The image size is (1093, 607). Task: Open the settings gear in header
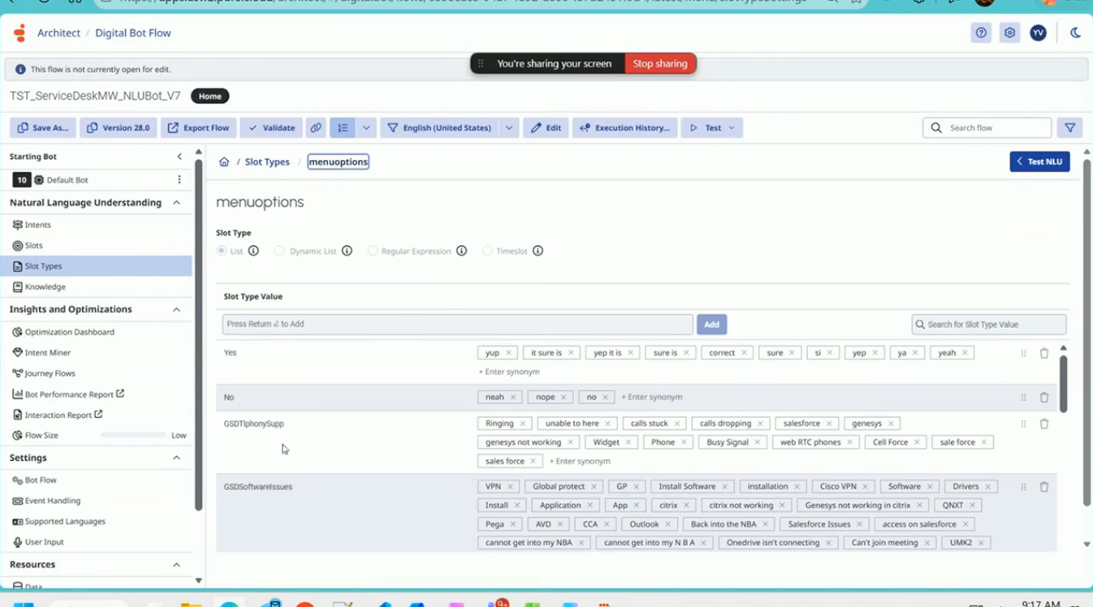tap(1009, 33)
